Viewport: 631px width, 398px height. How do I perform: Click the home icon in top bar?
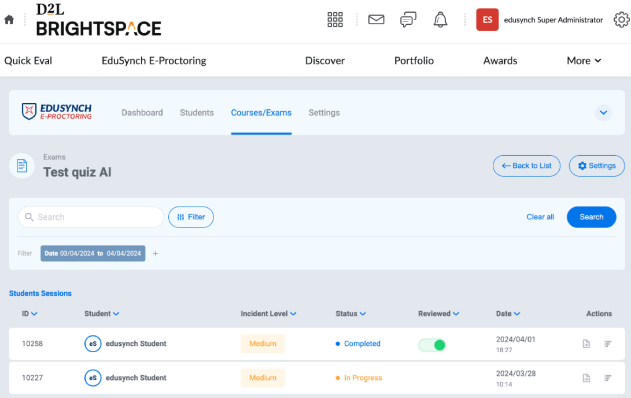click(x=9, y=20)
